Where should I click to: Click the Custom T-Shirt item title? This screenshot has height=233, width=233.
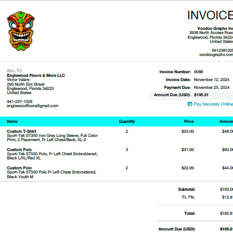pos(21,131)
